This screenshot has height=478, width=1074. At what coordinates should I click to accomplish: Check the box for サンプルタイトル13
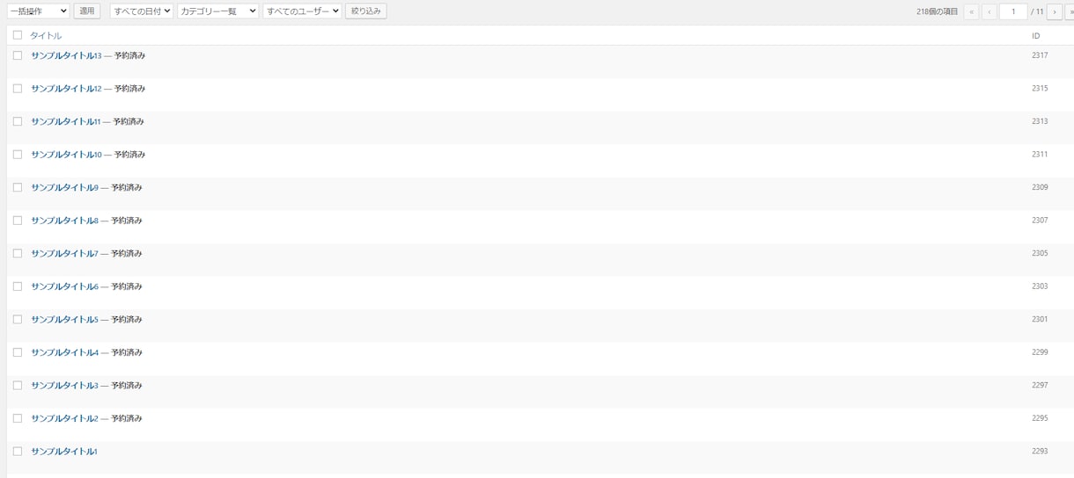tap(17, 55)
